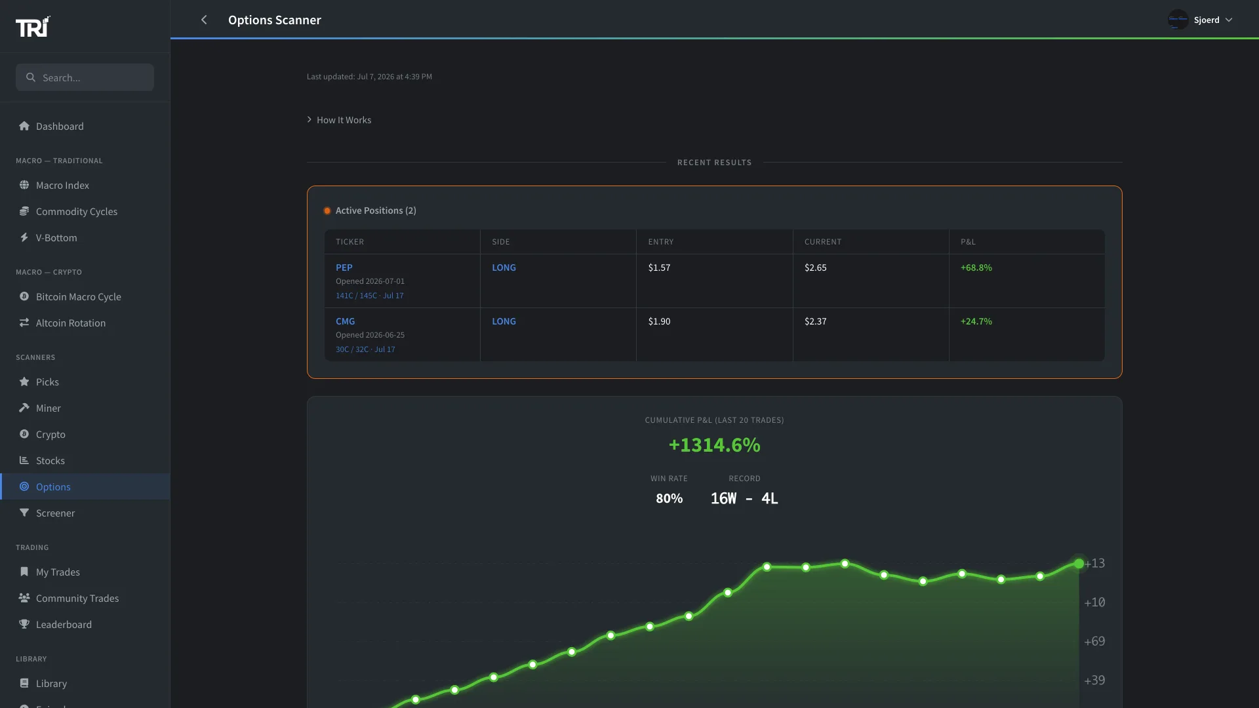Open the CMG ticker link
Viewport: 1259px width, 708px height.
pyautogui.click(x=345, y=321)
